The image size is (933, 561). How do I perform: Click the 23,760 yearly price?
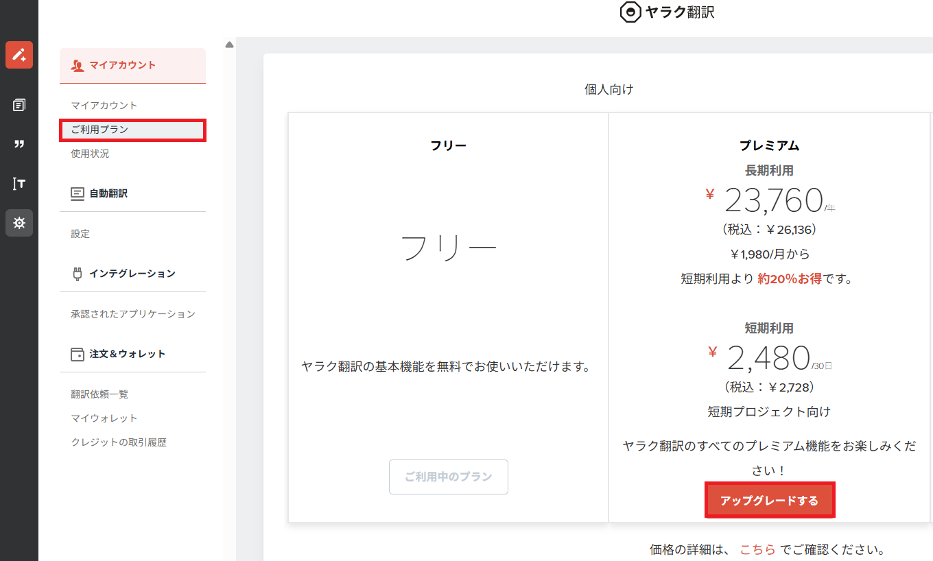tap(774, 201)
